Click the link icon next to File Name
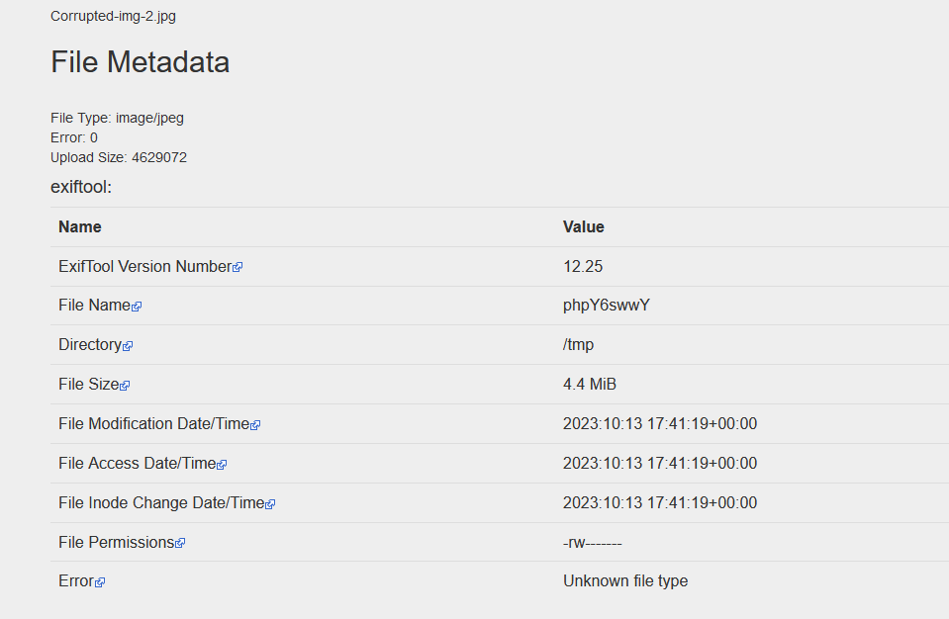The image size is (949, 619). pos(137,307)
